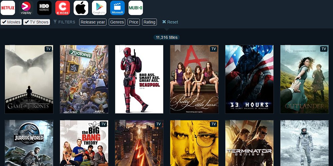Bookmark Deadpool with the ribbon icon
Viewport: 333px width, 166px height.
pyautogui.click(x=123, y=48)
